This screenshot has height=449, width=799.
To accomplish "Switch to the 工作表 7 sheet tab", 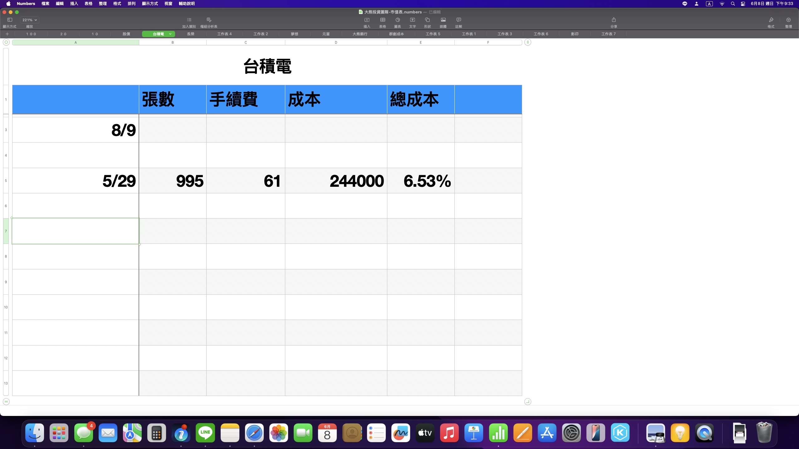I will [x=608, y=34].
